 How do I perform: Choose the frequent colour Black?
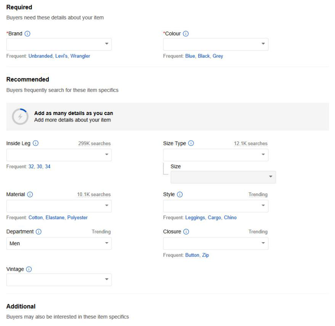pos(204,56)
